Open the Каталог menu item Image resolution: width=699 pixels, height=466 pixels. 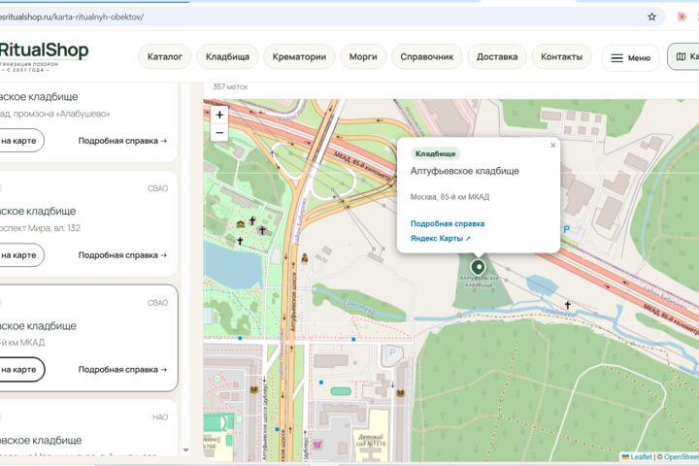click(x=165, y=56)
